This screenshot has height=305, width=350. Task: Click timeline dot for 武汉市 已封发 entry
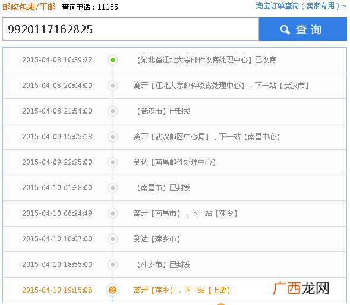pyautogui.click(x=113, y=111)
